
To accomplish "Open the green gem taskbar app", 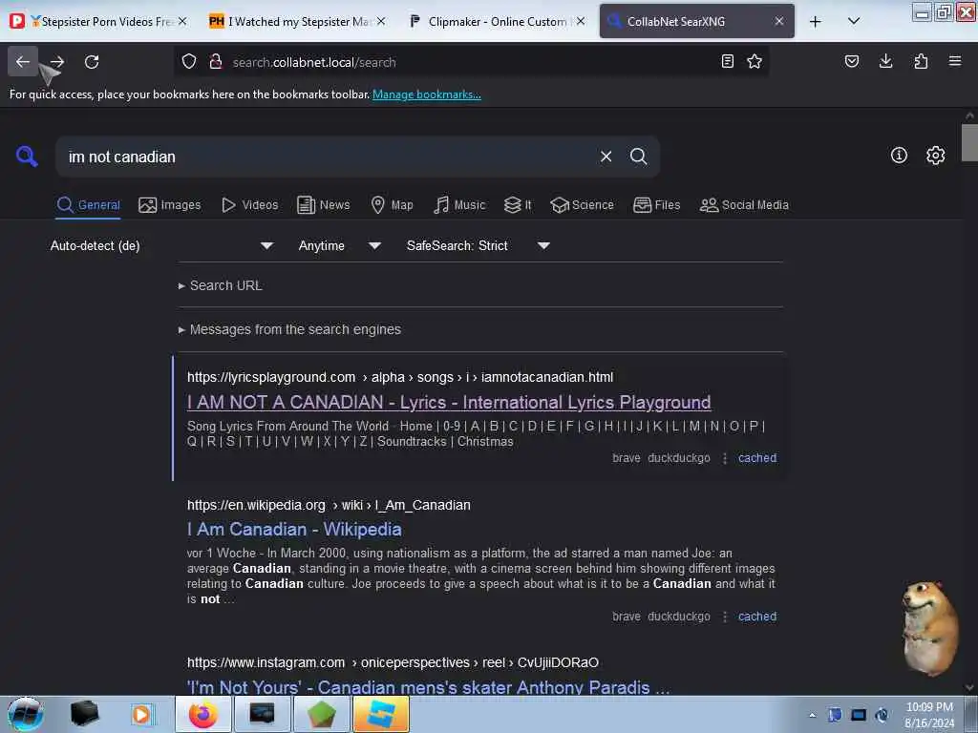I will (x=321, y=714).
